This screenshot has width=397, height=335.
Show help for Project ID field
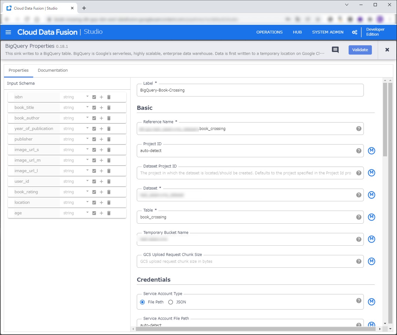pos(359,151)
